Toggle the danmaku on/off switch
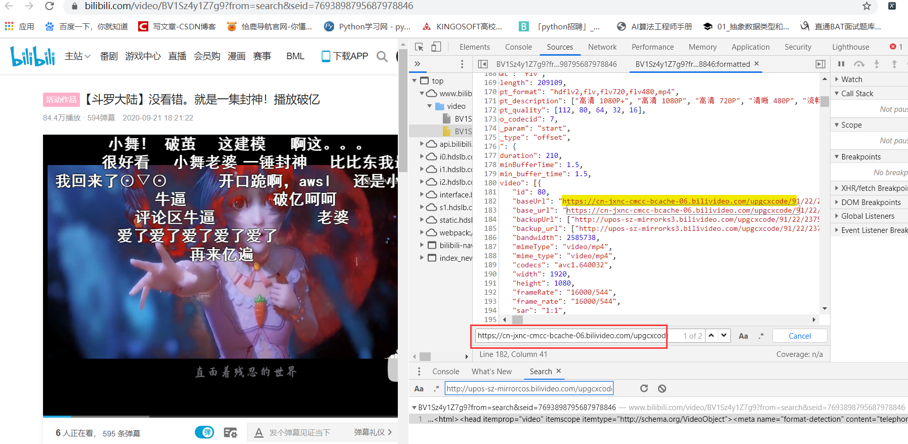 click(x=204, y=432)
